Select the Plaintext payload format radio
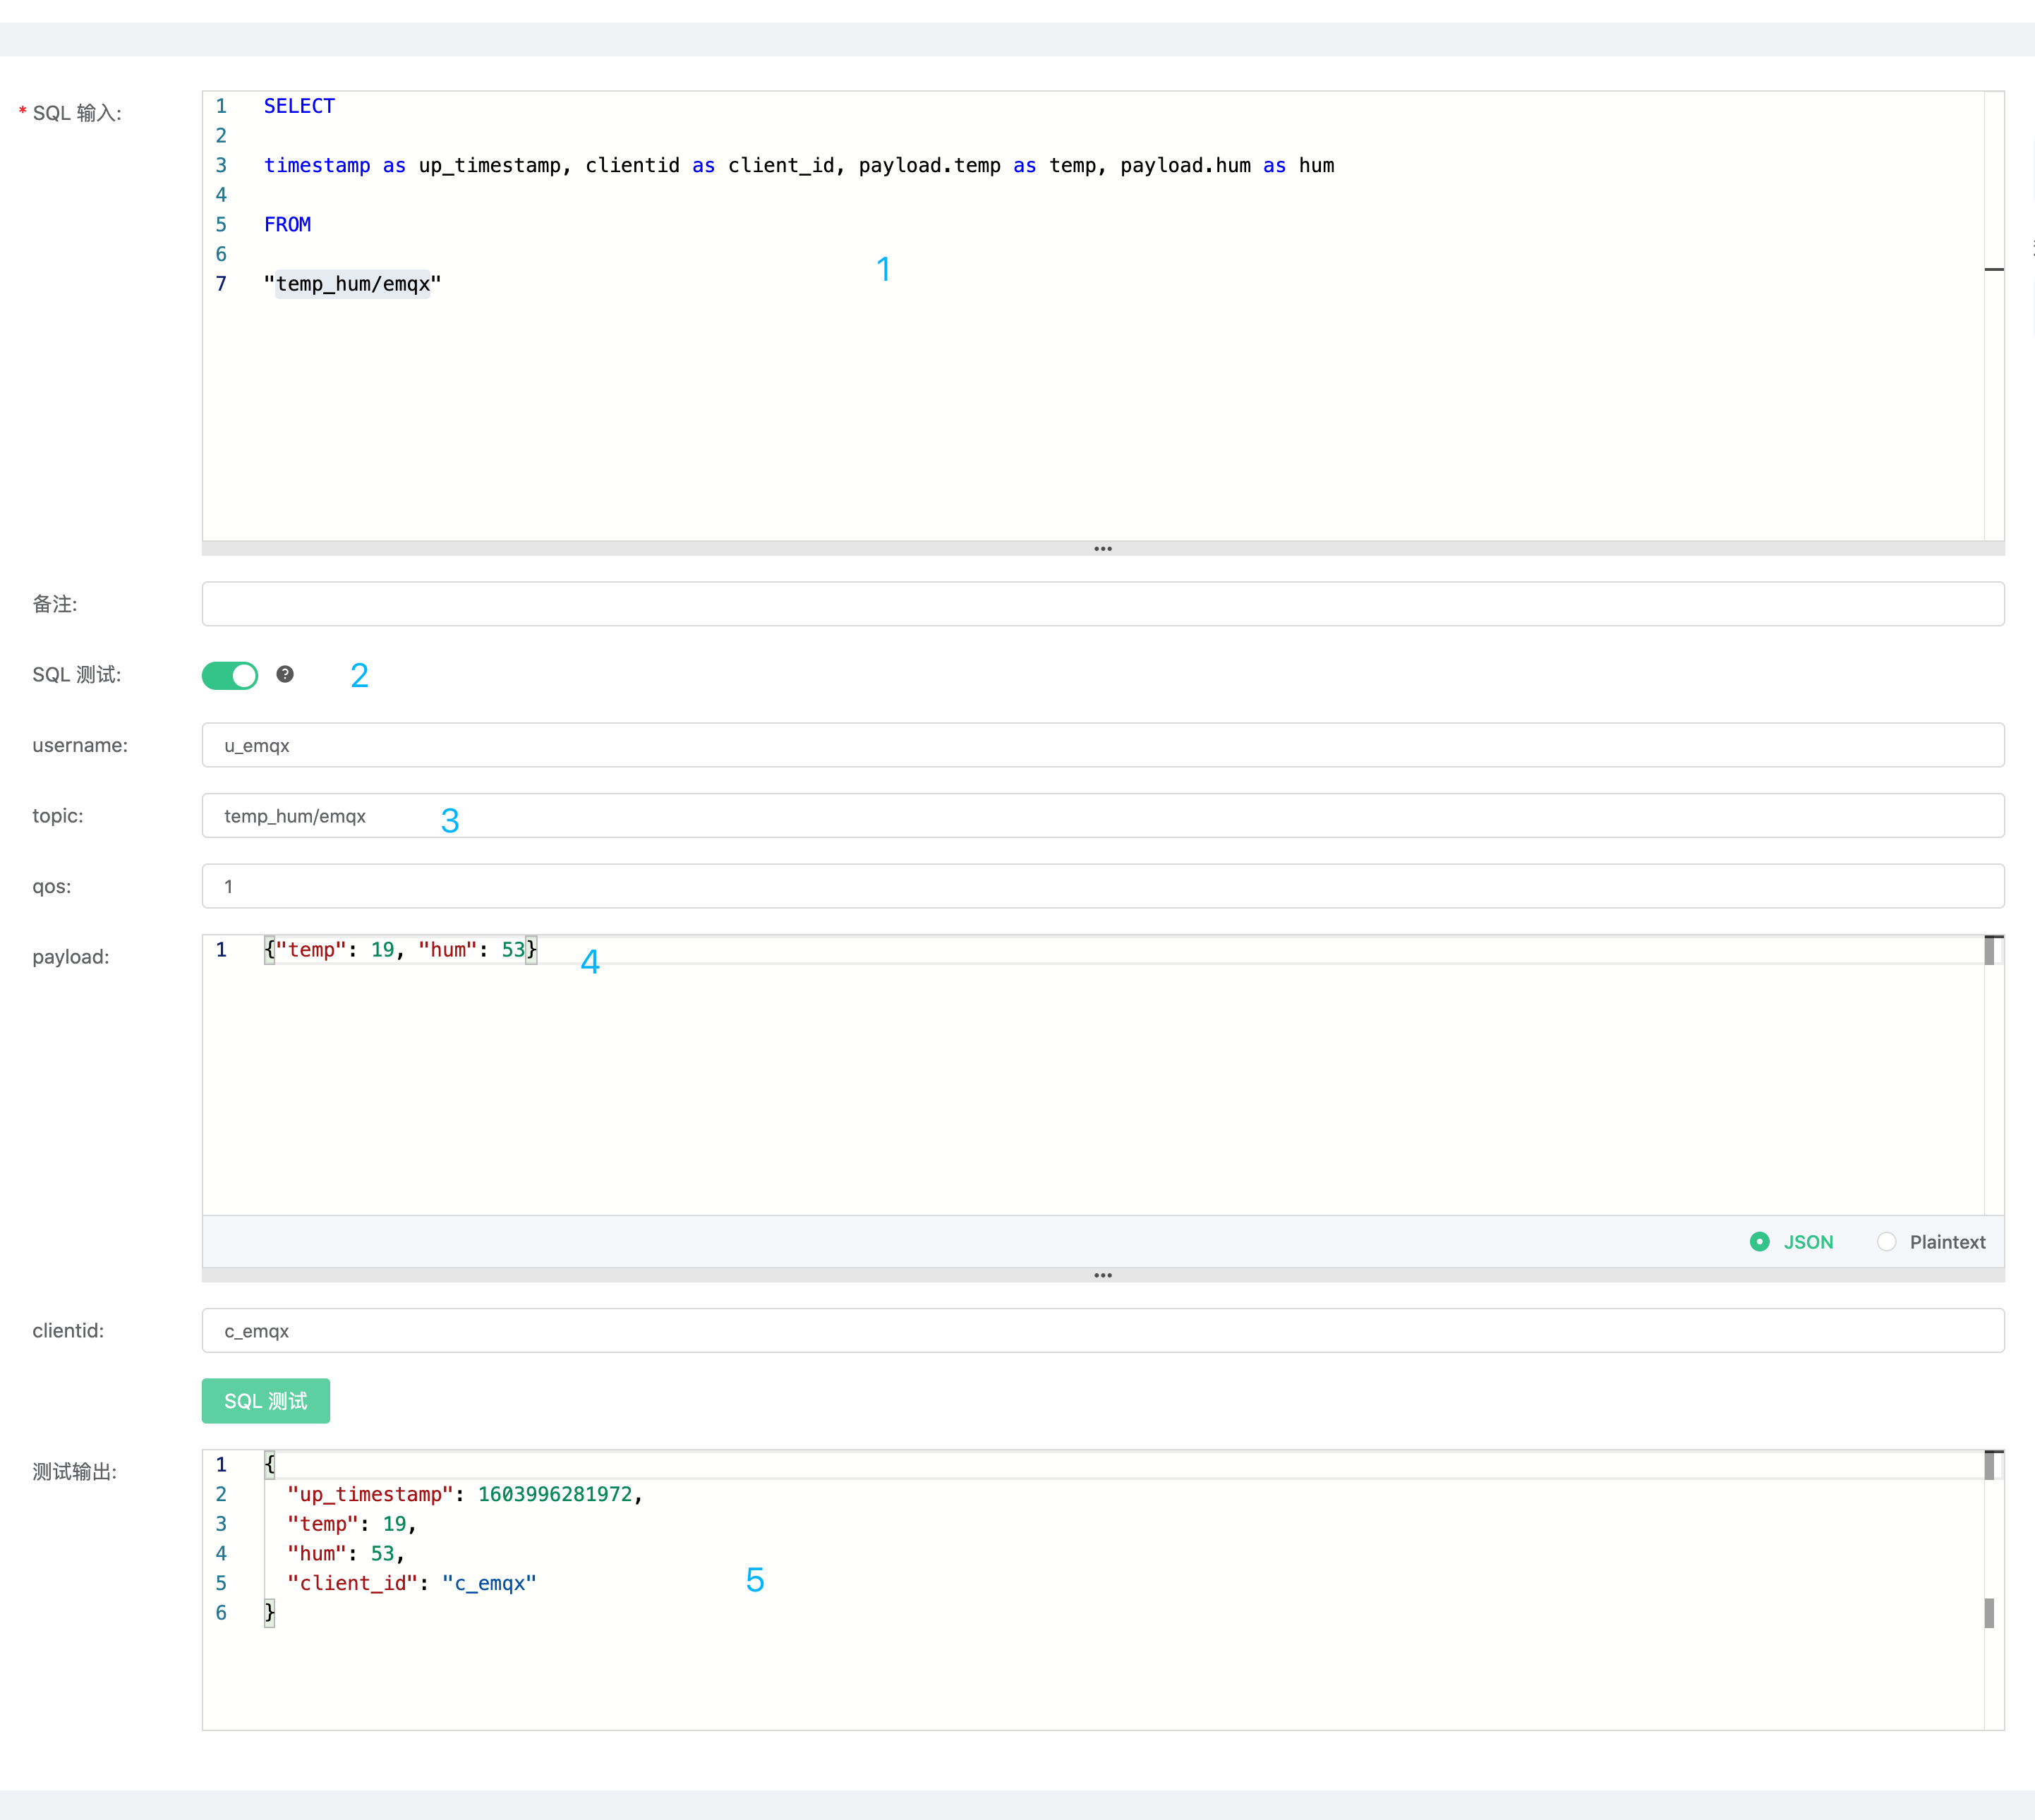The width and height of the screenshot is (2035, 1820). point(1886,1241)
